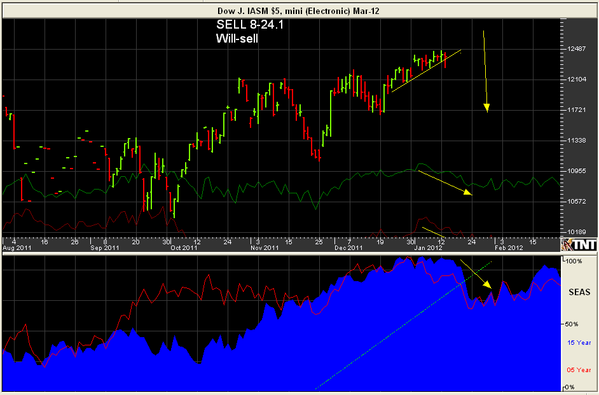
Task: Select the yellow arrow on green indicator line
Action: [445, 183]
